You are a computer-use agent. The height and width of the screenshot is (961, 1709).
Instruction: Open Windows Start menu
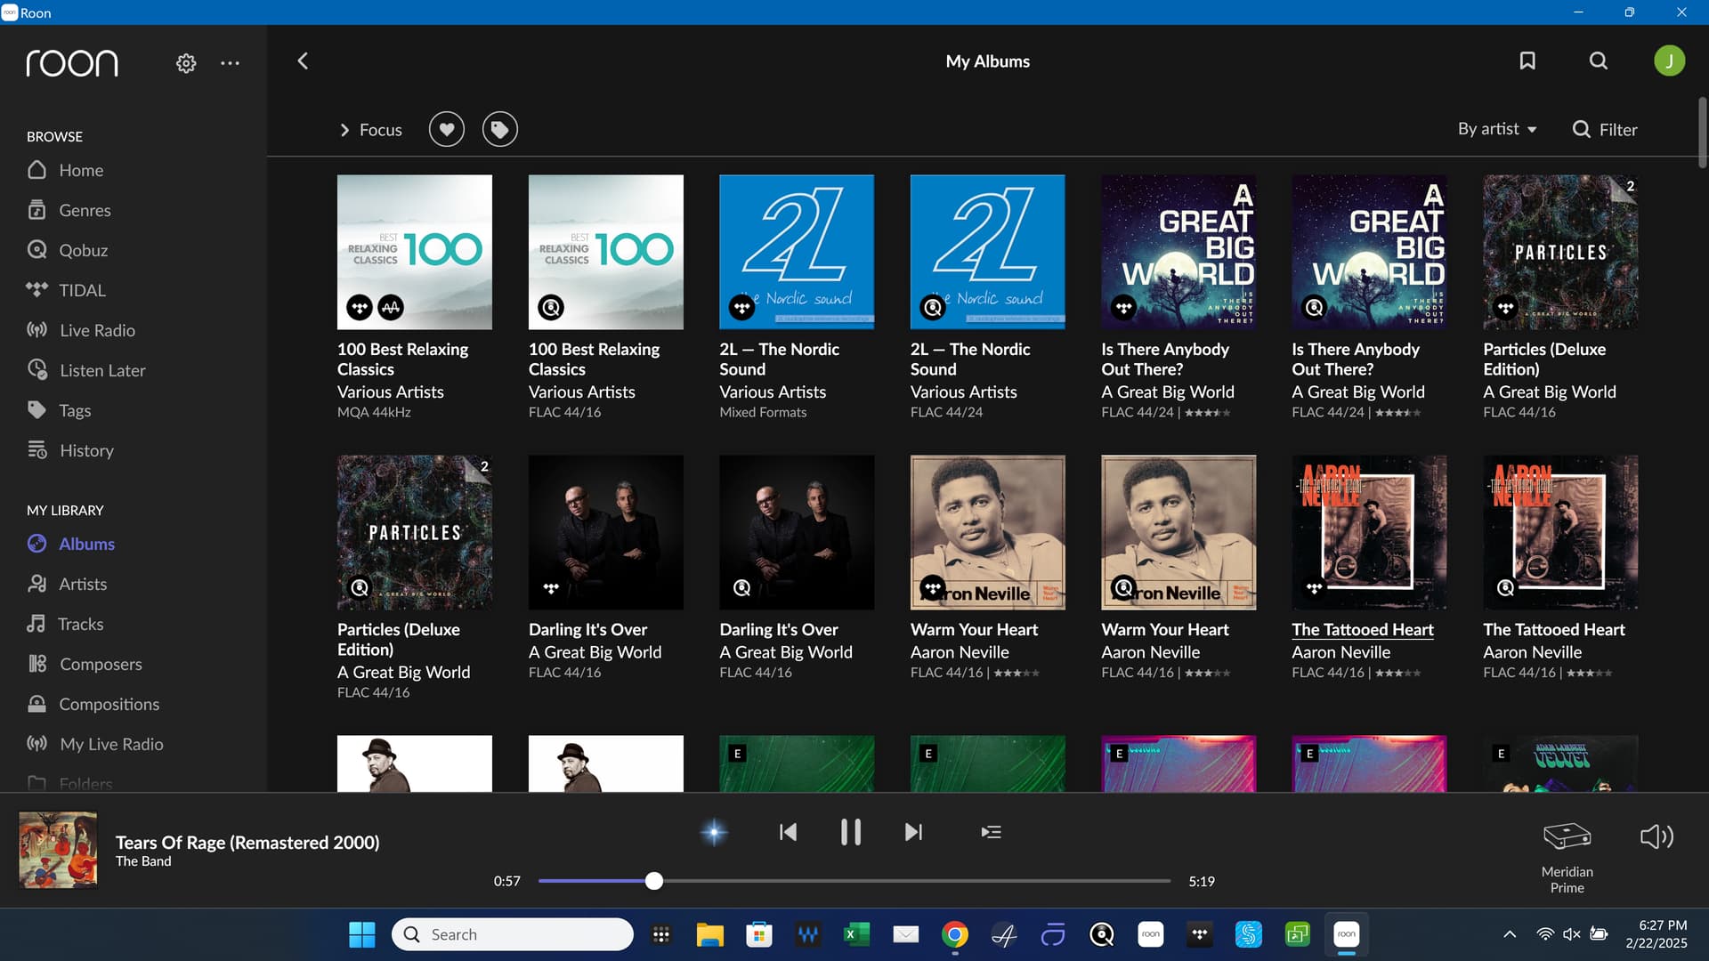tap(361, 934)
